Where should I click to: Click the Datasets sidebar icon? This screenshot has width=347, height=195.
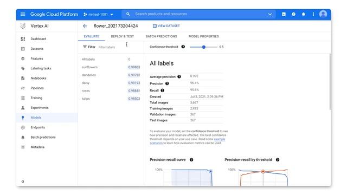(23, 49)
